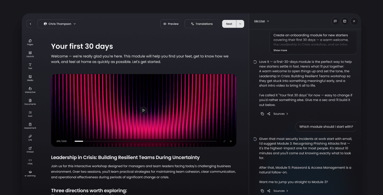The height and width of the screenshot is (195, 383).
Task: Open the Translations options
Action: point(202,24)
